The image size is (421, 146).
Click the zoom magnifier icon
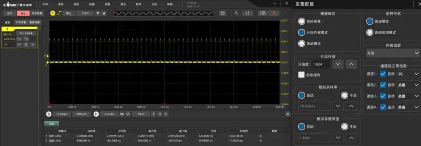[x=236, y=13]
